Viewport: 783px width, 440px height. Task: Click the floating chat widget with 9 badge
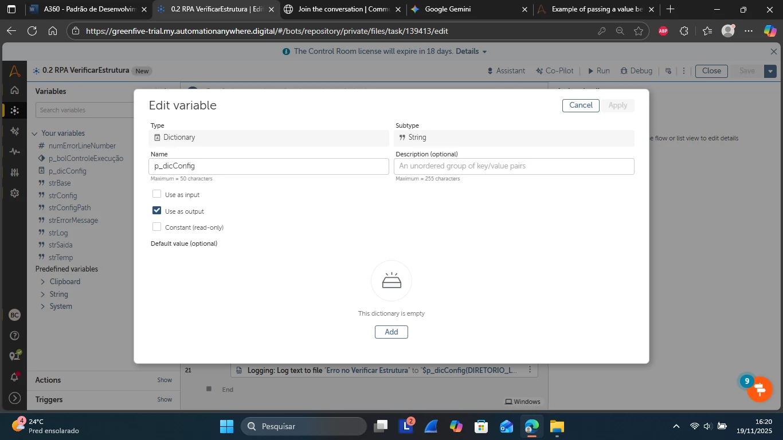(759, 388)
